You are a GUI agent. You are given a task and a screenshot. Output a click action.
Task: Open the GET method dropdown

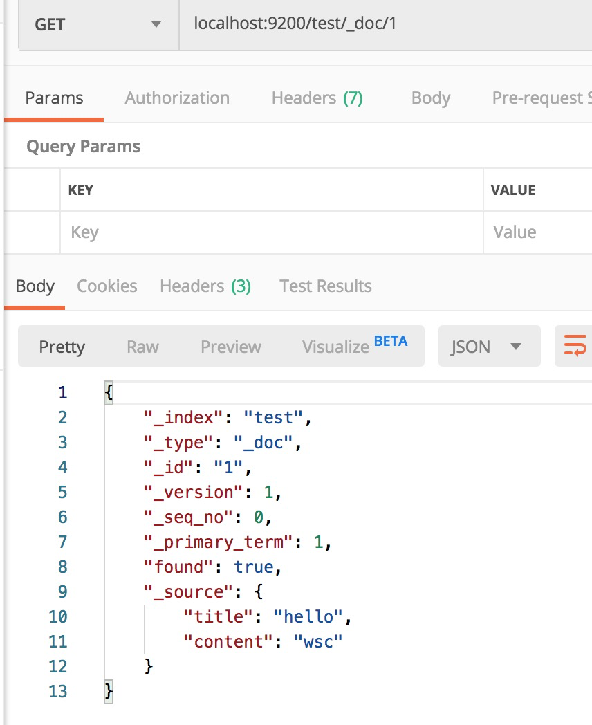98,25
